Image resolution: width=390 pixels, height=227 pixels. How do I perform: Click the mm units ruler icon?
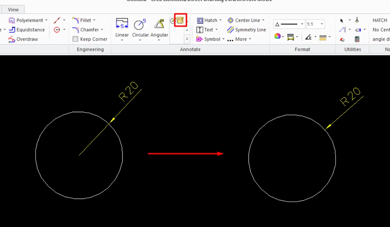[x=323, y=37]
